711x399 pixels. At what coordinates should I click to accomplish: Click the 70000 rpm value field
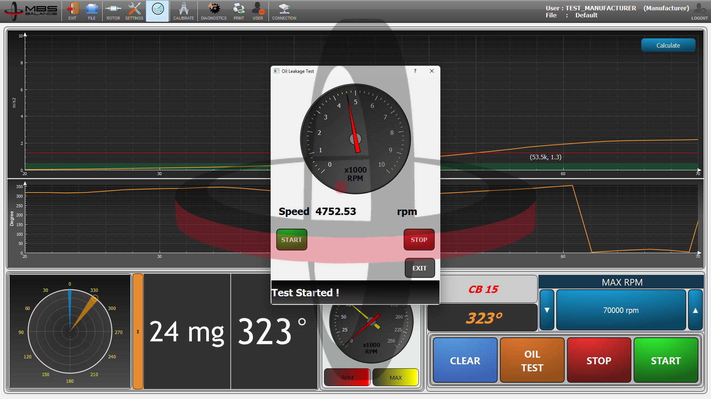click(x=621, y=310)
